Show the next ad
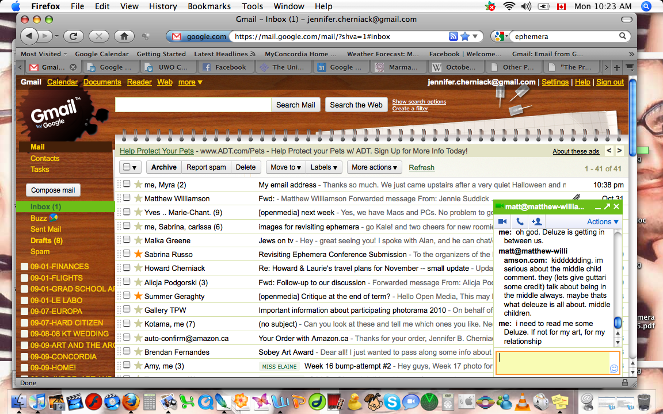663x414 pixels. click(619, 151)
